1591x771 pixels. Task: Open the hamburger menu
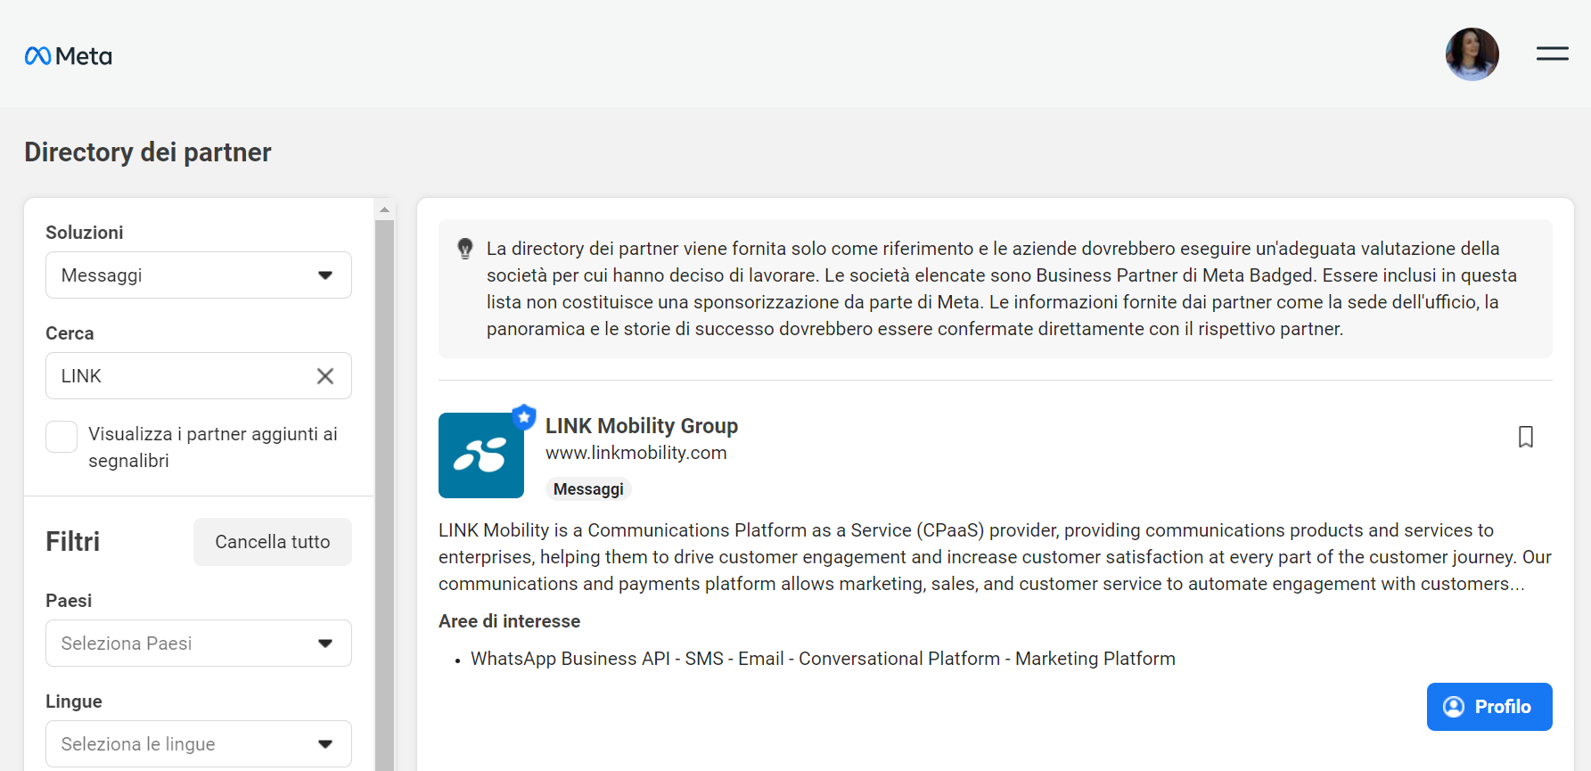pos(1552,53)
